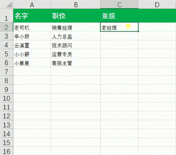Select the cell containing 销售经理

tap(76, 27)
